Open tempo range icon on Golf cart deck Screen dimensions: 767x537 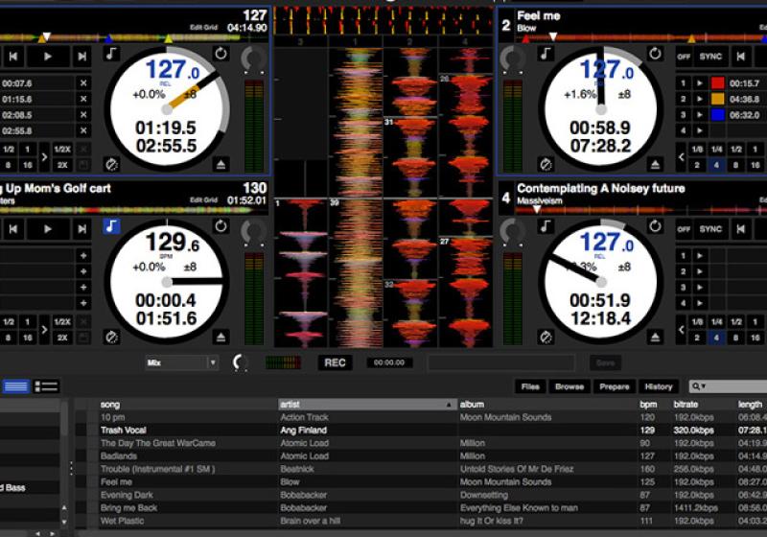click(x=112, y=337)
